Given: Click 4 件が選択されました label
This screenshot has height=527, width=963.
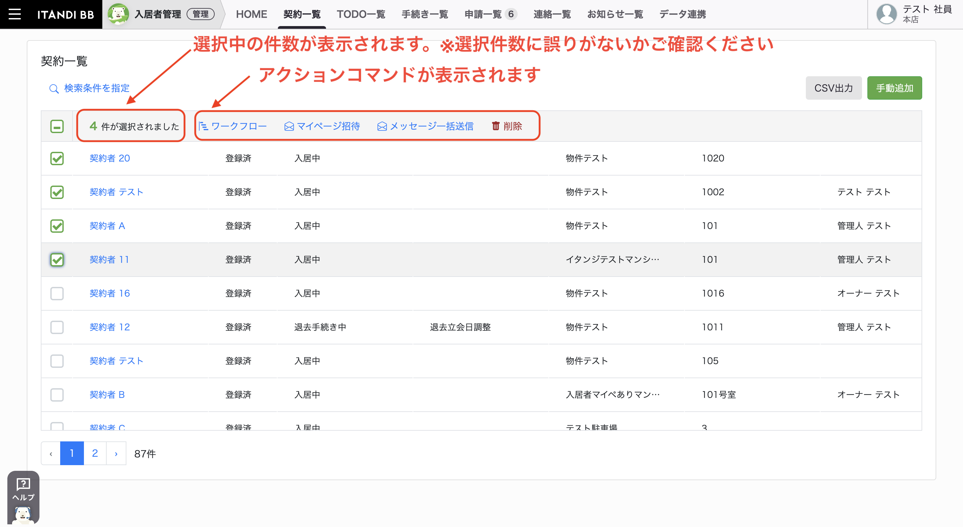Looking at the screenshot, I should pos(134,126).
